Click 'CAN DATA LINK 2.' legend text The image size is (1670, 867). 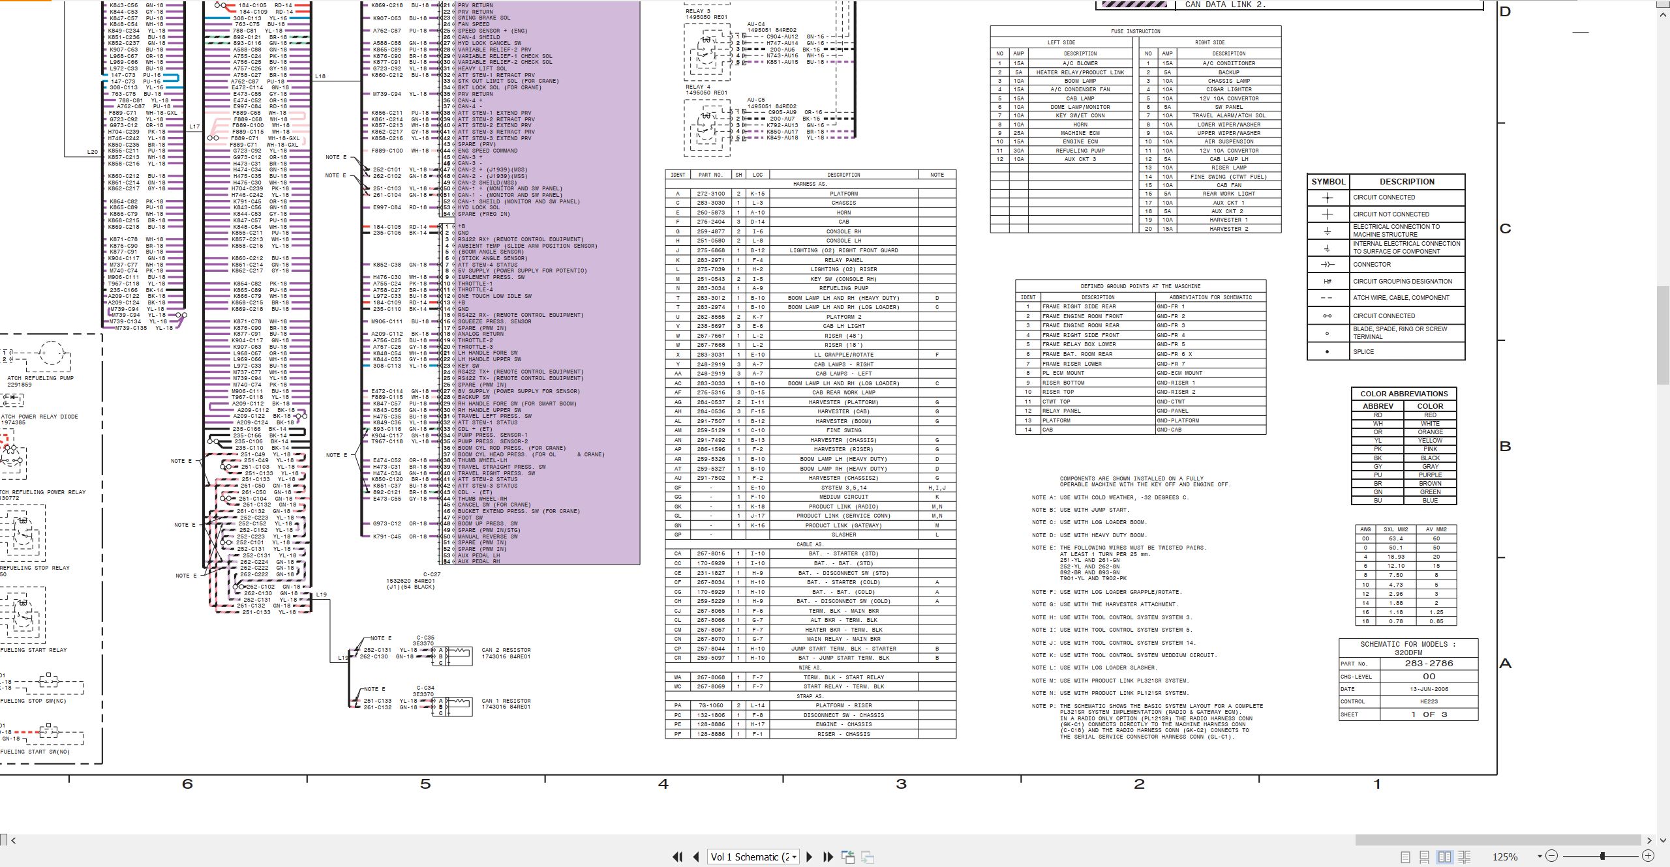pos(1226,5)
